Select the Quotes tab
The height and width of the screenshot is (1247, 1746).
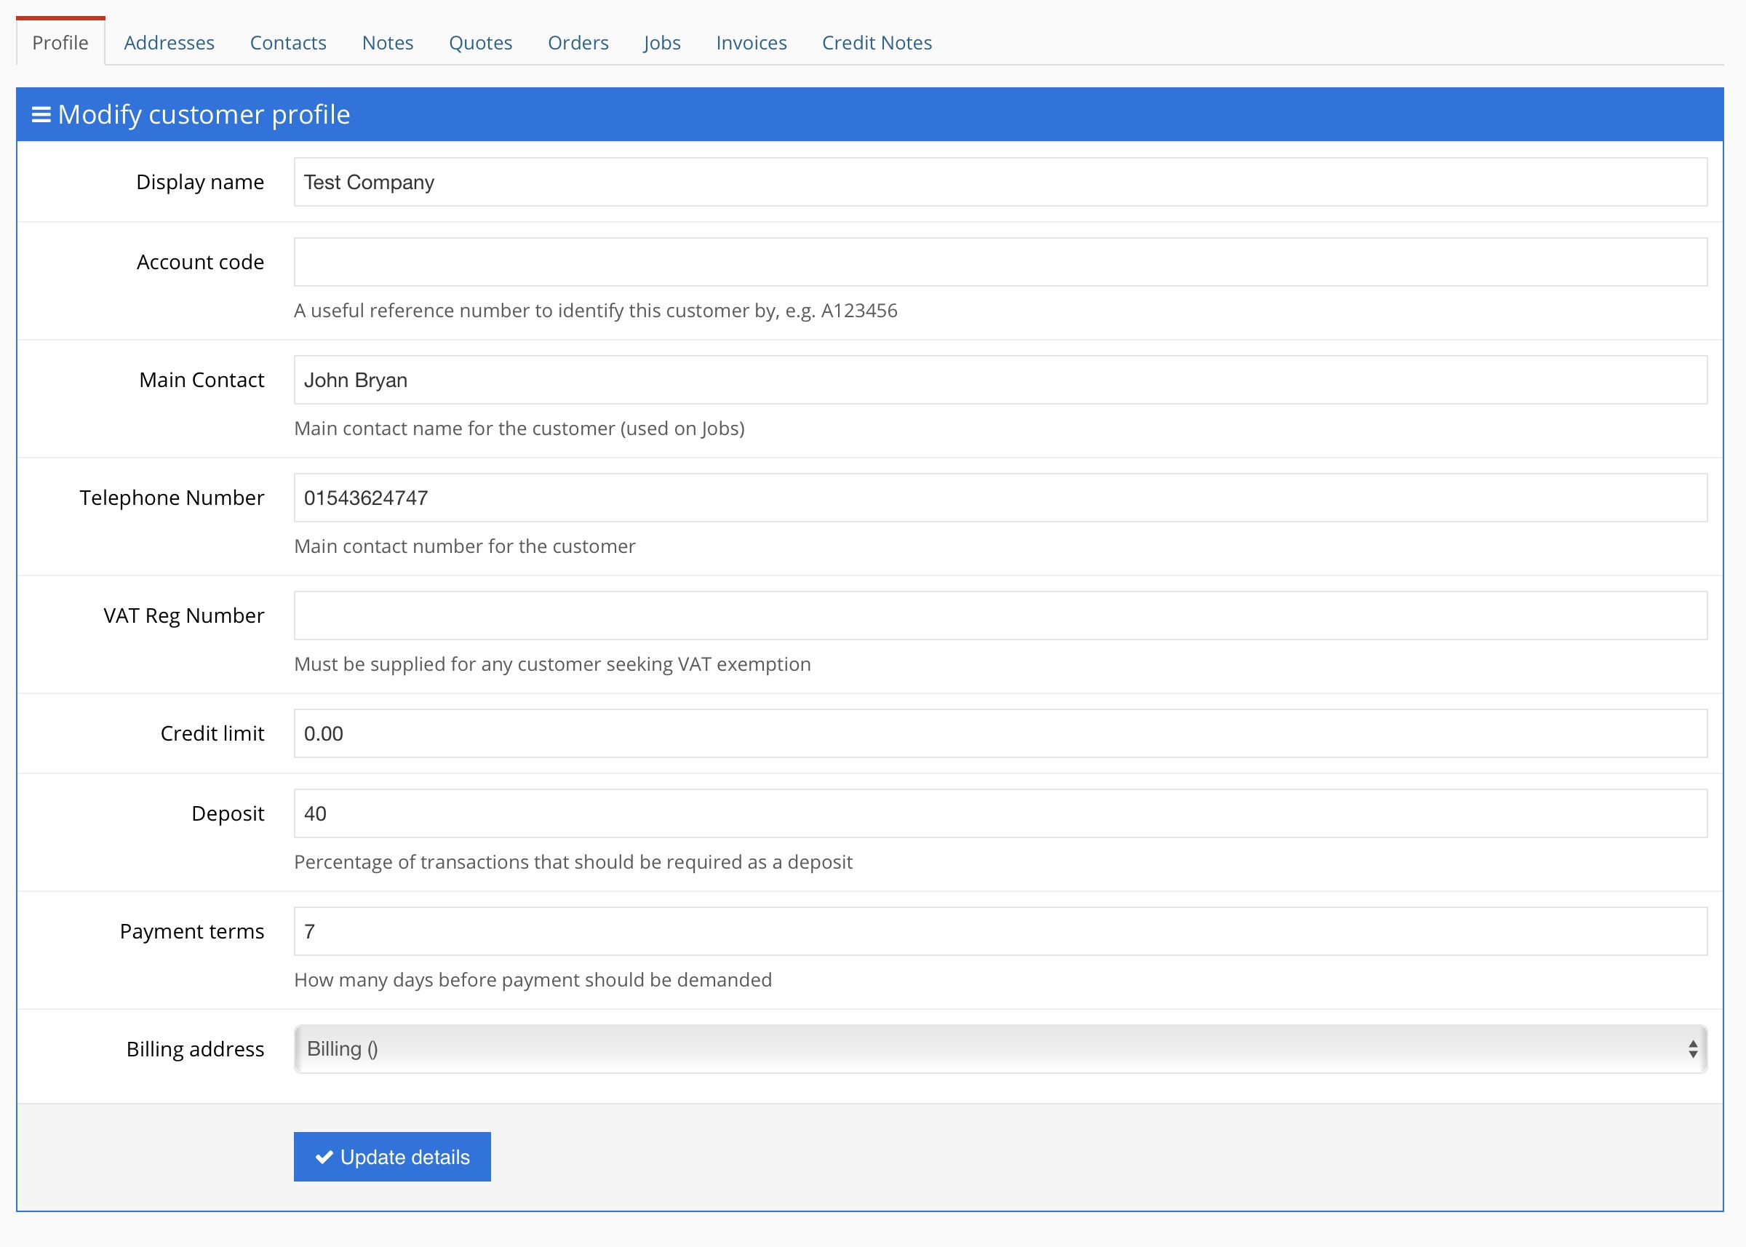480,43
